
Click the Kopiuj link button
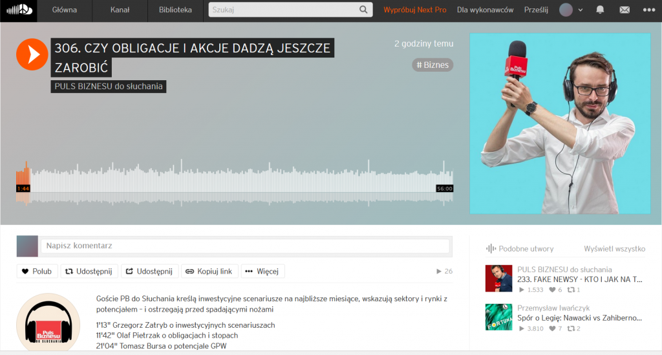pyautogui.click(x=209, y=271)
